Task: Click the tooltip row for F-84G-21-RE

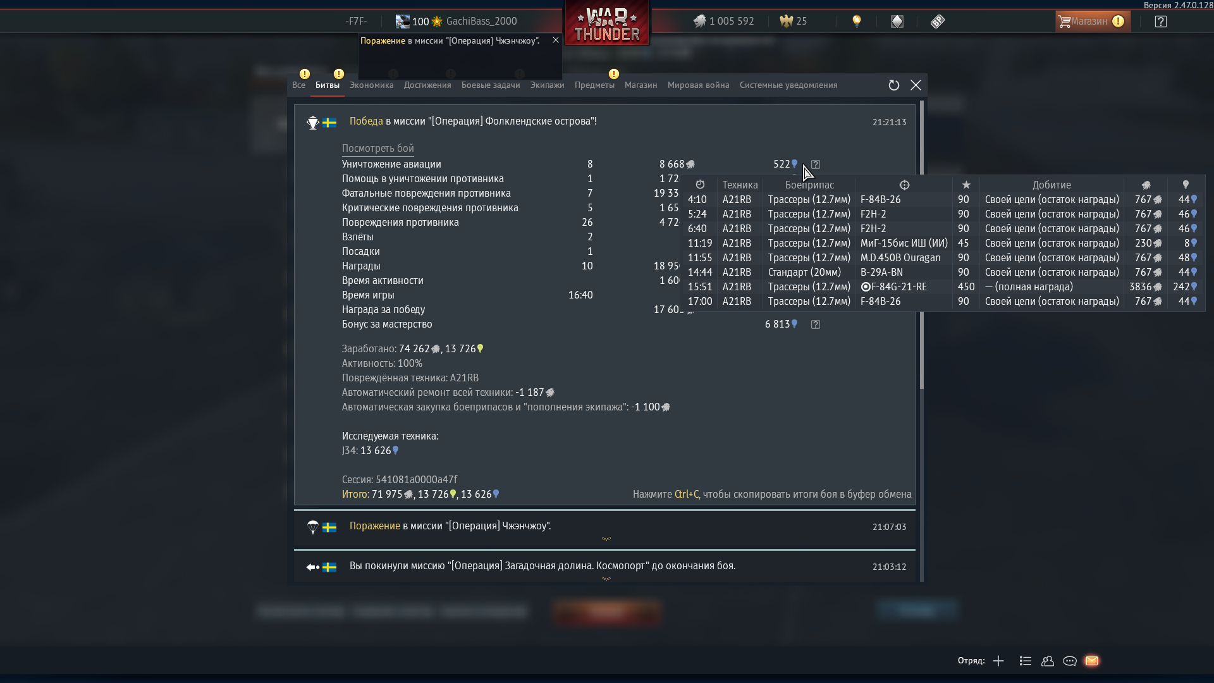Action: click(943, 287)
